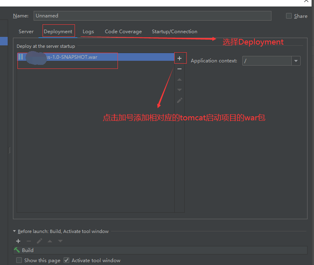Click the war artifact file icon

point(21,57)
